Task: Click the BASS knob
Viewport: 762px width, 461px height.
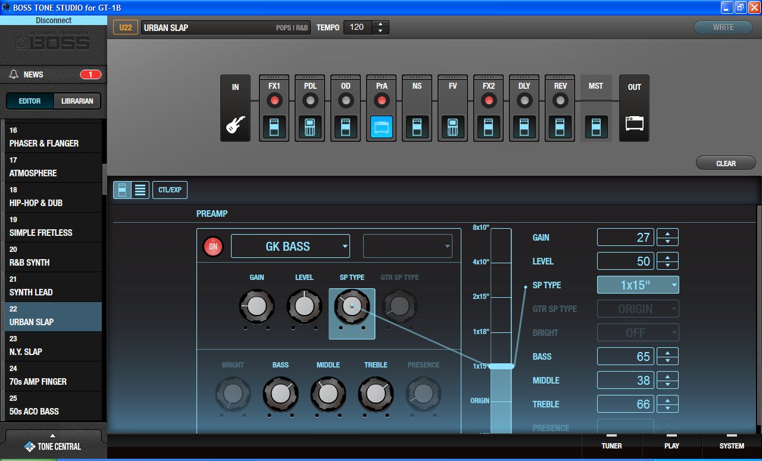Action: 280,394
